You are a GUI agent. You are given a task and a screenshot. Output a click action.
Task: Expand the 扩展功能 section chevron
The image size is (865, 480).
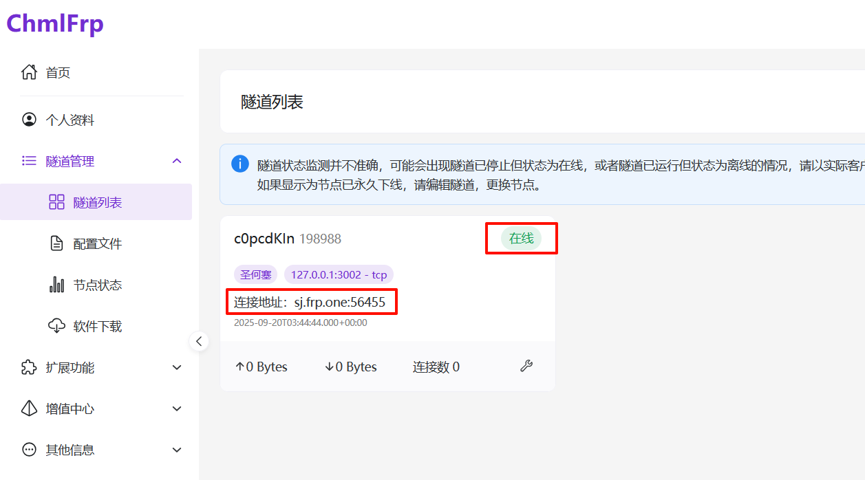point(177,367)
